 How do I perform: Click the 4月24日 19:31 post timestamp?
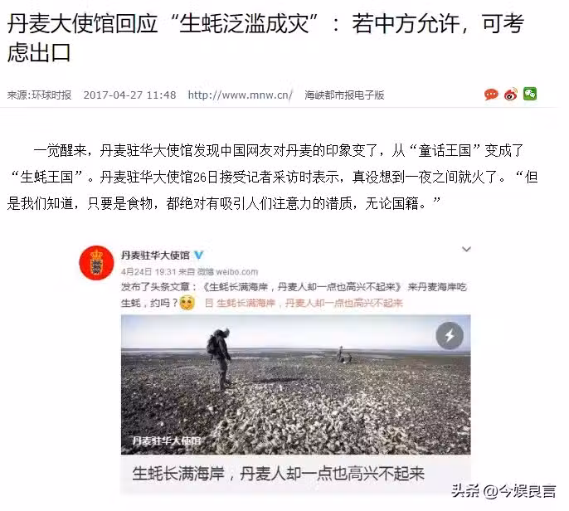148,272
